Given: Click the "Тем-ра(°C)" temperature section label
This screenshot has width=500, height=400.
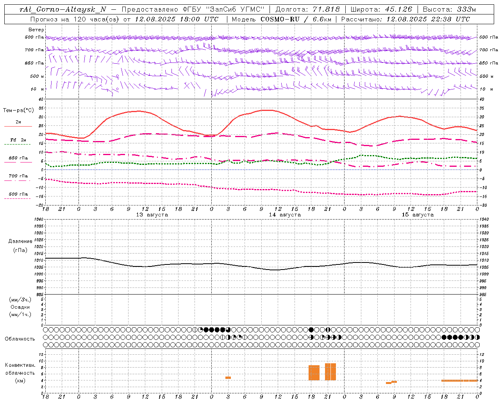Looking at the screenshot, I should (x=18, y=111).
